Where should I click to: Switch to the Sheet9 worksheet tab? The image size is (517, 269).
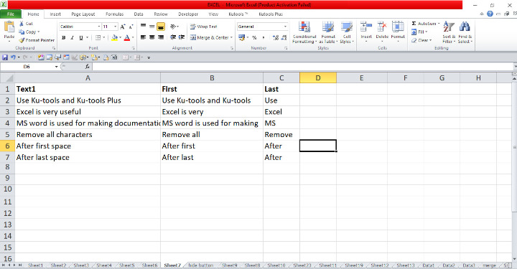pyautogui.click(x=230, y=265)
